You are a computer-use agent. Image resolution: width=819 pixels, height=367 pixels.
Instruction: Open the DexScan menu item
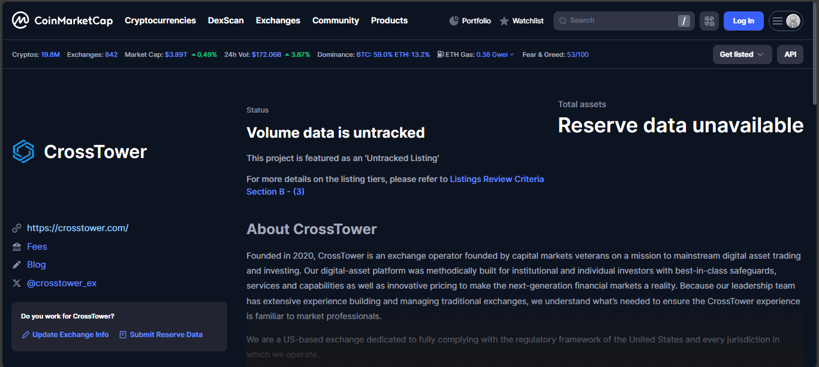point(225,20)
